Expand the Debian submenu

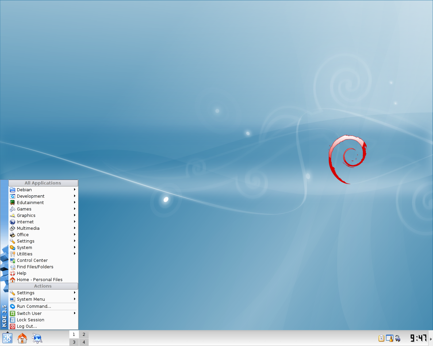[x=43, y=190]
